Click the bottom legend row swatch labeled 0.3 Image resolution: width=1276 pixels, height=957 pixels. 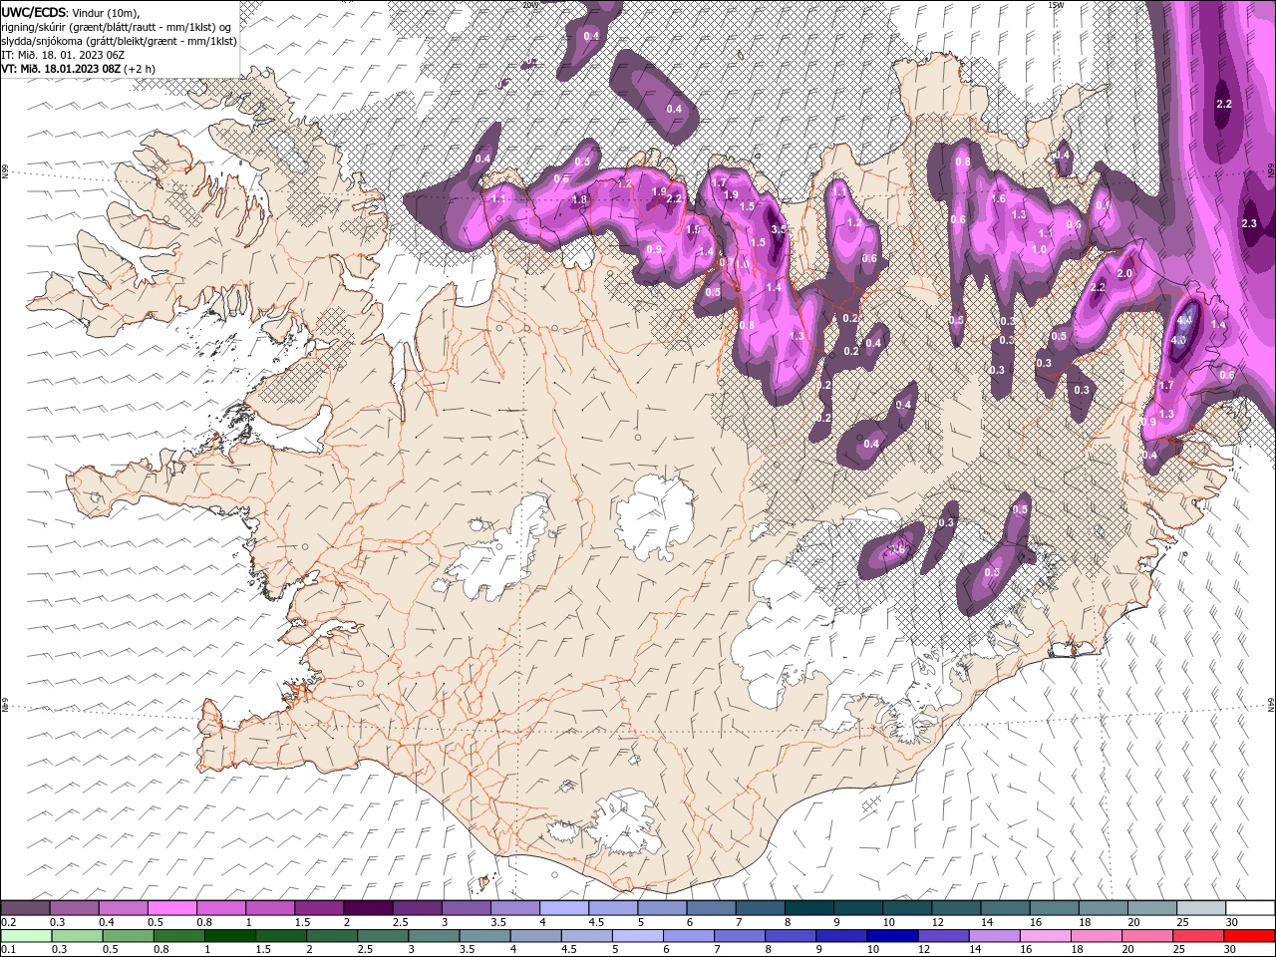pyautogui.click(x=77, y=935)
